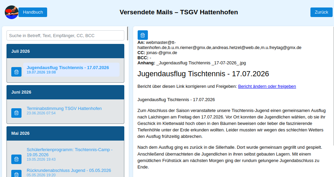Click the Zurück button

pos(321,12)
